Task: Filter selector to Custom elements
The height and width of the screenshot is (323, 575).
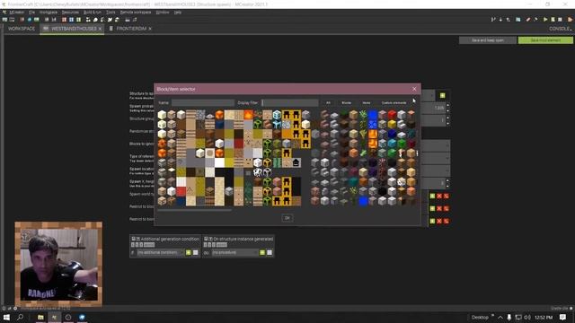Action: tap(394, 103)
